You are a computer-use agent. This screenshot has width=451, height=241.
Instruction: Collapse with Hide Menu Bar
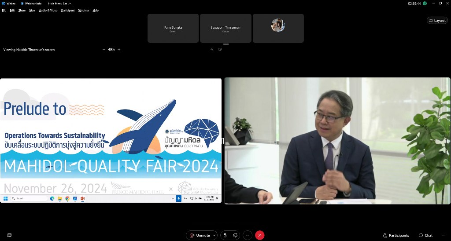(60, 4)
